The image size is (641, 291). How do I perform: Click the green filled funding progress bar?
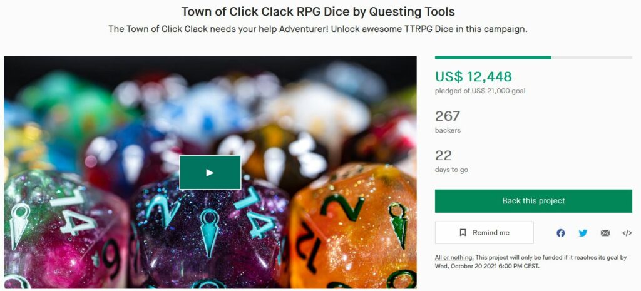(493, 58)
